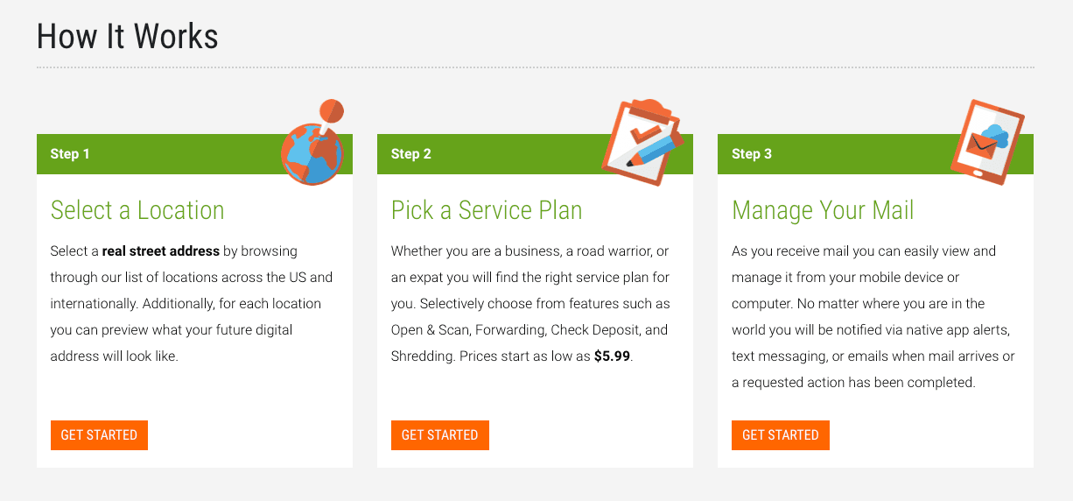Open the Select a Location heading
This screenshot has height=501, width=1073.
[x=137, y=210]
